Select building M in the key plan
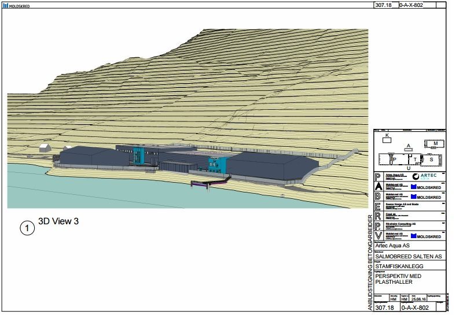Viewport: 474px width, 315px height. pyautogui.click(x=436, y=143)
